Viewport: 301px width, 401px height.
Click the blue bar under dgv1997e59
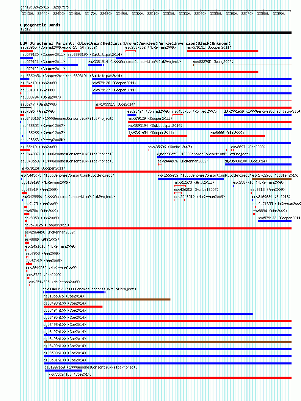tap(63, 371)
